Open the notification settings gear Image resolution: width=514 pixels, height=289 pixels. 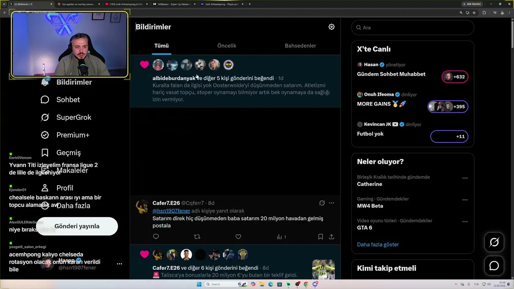pos(331,27)
